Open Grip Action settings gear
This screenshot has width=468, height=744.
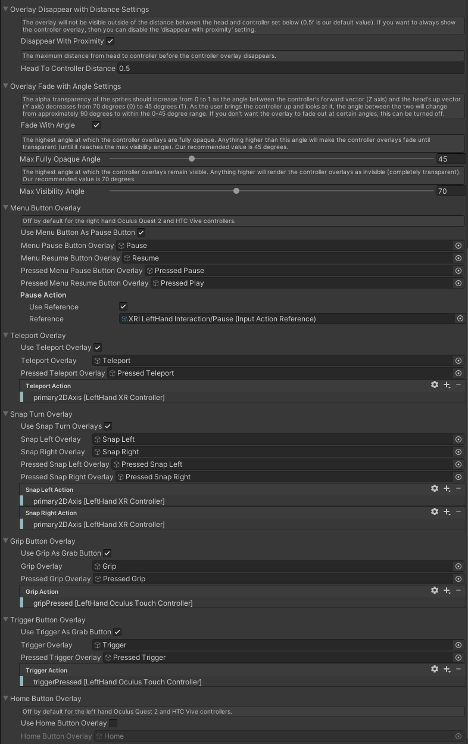click(x=435, y=591)
